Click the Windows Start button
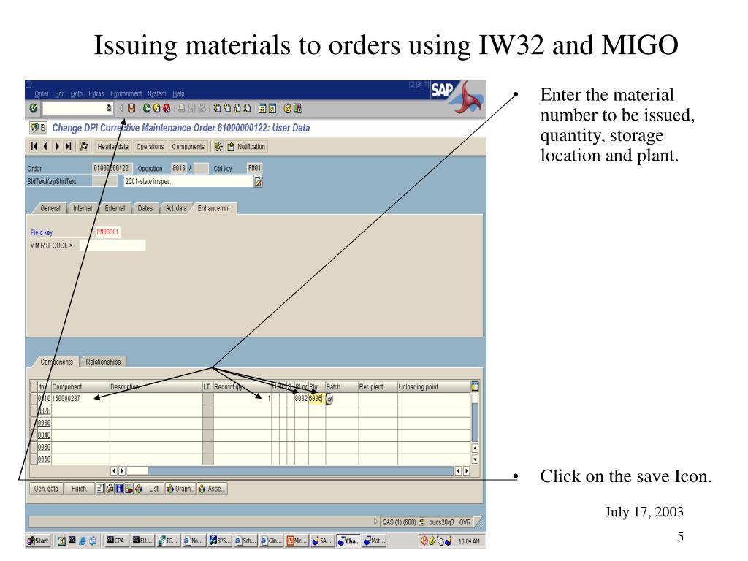The width and height of the screenshot is (748, 561). click(38, 541)
